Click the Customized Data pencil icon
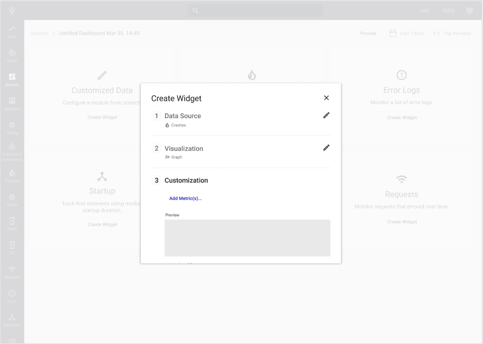The width and height of the screenshot is (483, 344). [102, 75]
